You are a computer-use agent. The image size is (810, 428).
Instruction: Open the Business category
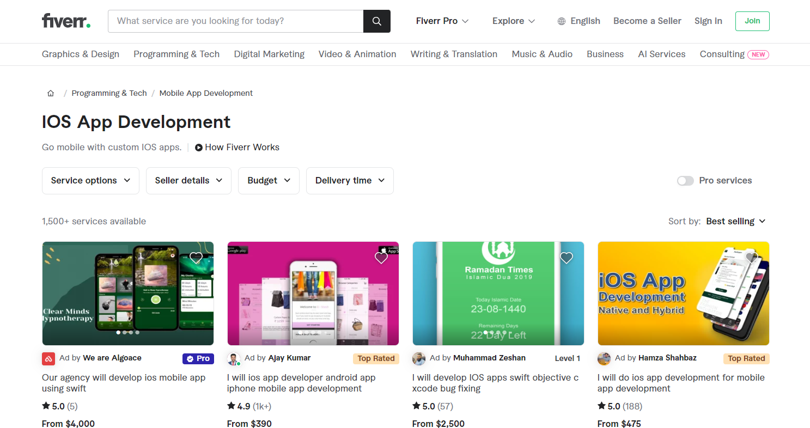click(x=605, y=54)
